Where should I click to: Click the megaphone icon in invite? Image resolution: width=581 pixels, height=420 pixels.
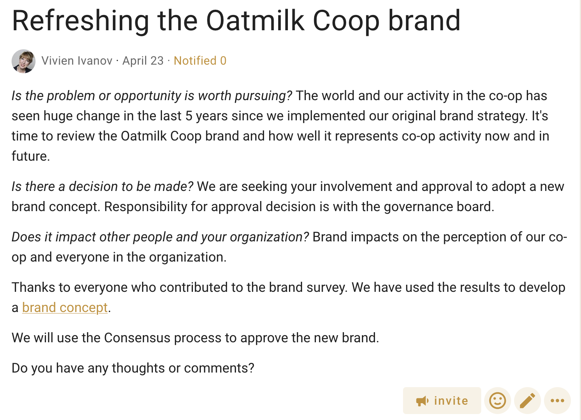pos(422,401)
